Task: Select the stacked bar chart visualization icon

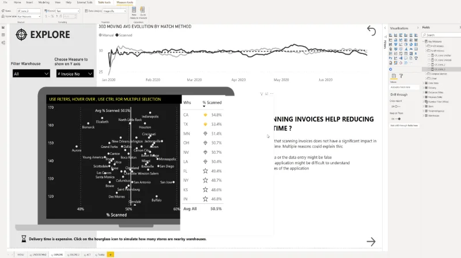Action: point(391,35)
